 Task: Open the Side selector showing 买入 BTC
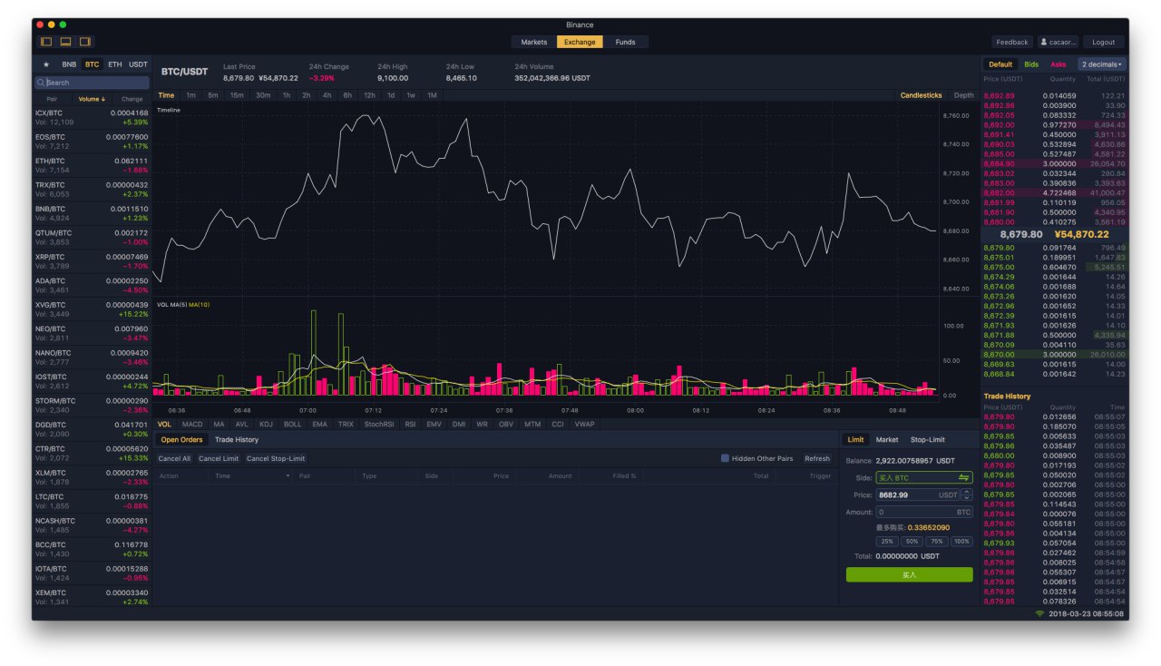coord(923,477)
